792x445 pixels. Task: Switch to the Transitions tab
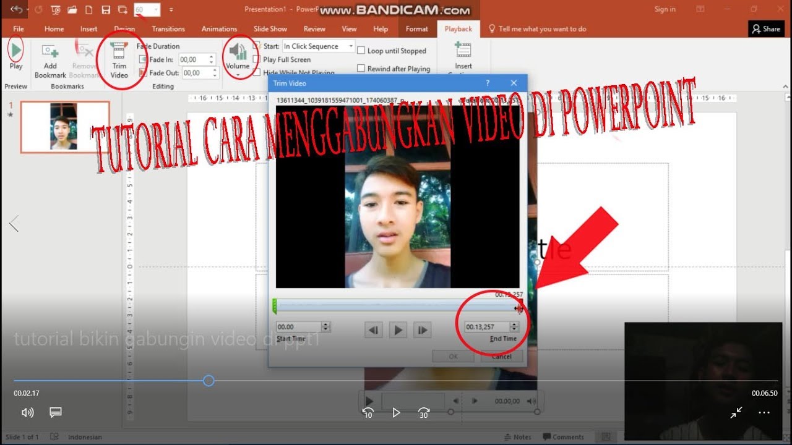(168, 28)
